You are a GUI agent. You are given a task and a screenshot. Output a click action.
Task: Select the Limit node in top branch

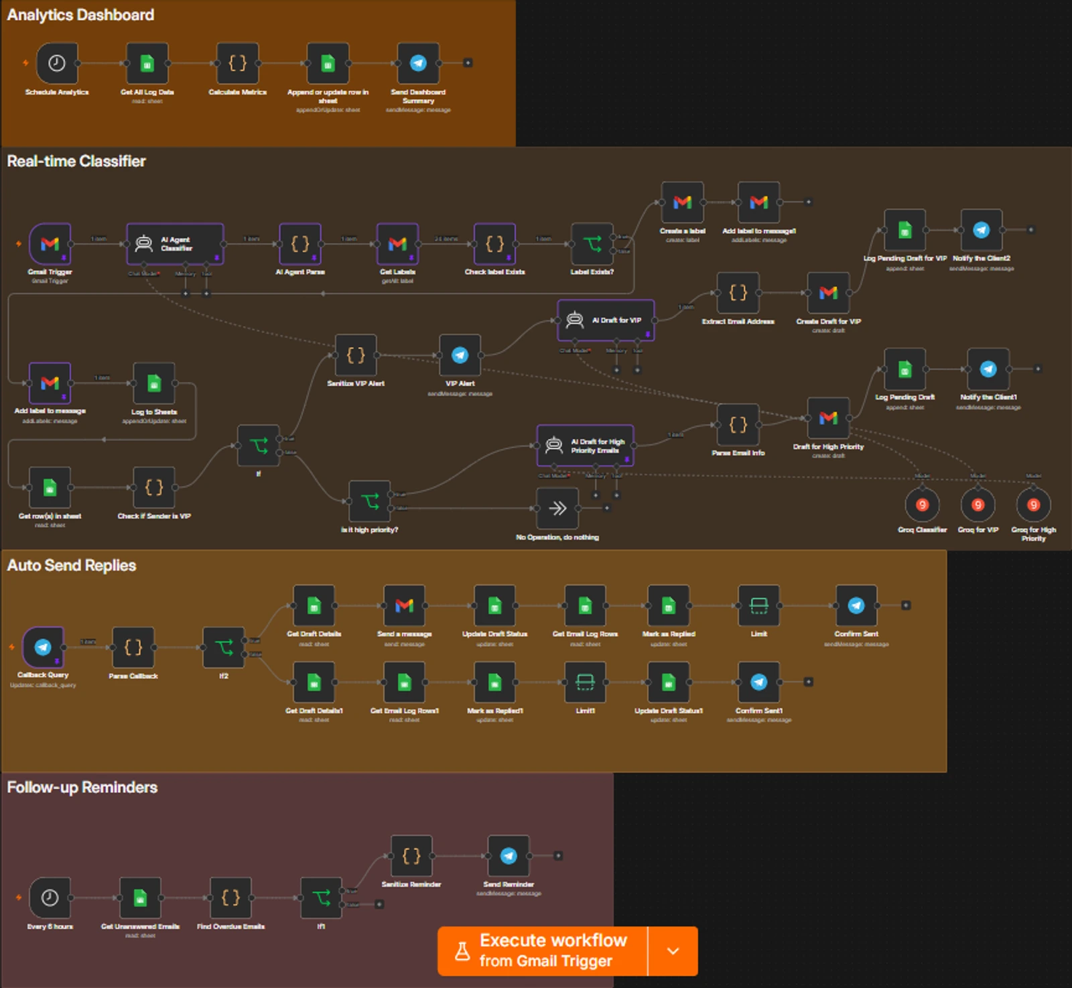(x=758, y=606)
